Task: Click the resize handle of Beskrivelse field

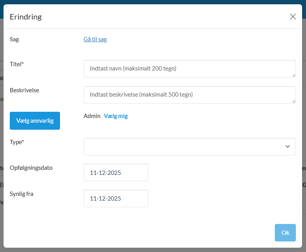Action: pyautogui.click(x=294, y=101)
